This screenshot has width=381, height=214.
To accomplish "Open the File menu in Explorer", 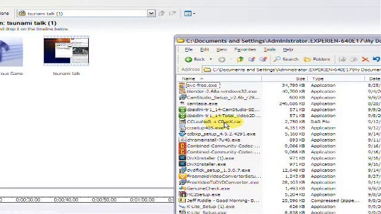I will tap(189, 49).
